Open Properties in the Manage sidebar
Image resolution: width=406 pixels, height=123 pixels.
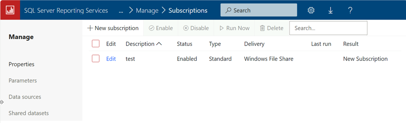[21, 64]
